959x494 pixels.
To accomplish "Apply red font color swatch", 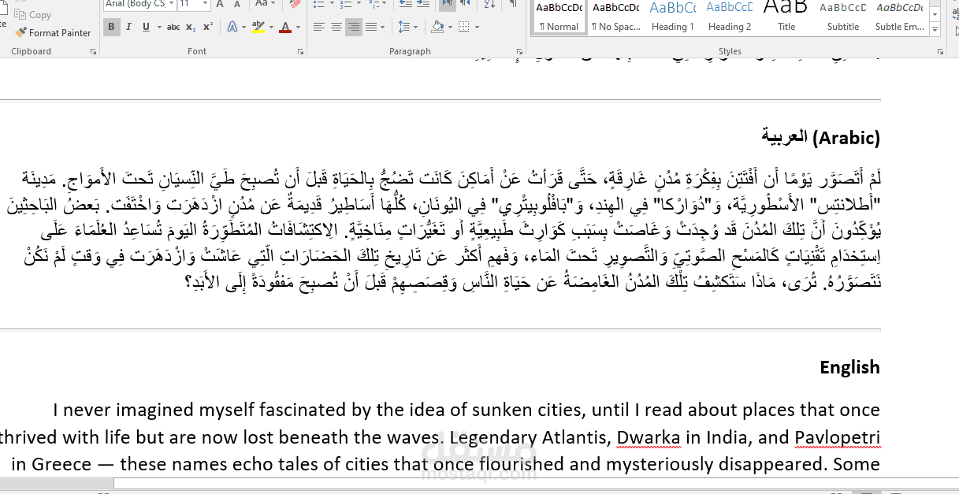I will click(x=284, y=27).
